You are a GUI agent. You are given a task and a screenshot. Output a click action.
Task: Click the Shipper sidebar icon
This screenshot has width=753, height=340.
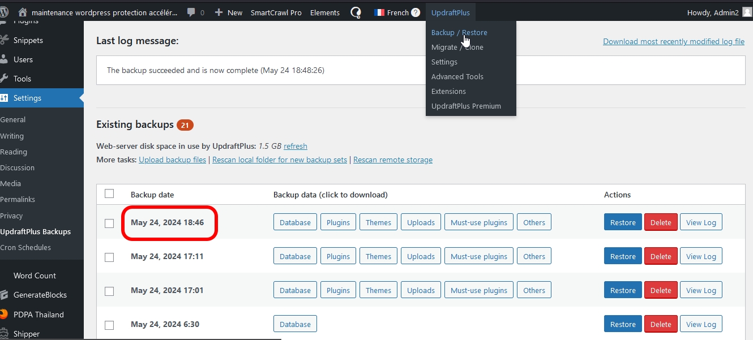pos(3,334)
